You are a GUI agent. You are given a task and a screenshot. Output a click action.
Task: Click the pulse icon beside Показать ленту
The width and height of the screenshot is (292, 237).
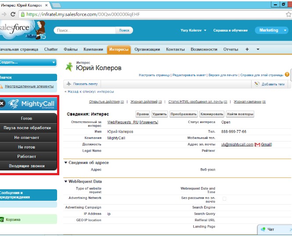point(68,84)
